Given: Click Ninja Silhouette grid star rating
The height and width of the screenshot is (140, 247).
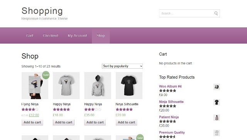Looking at the screenshot, I should (x=124, y=109).
